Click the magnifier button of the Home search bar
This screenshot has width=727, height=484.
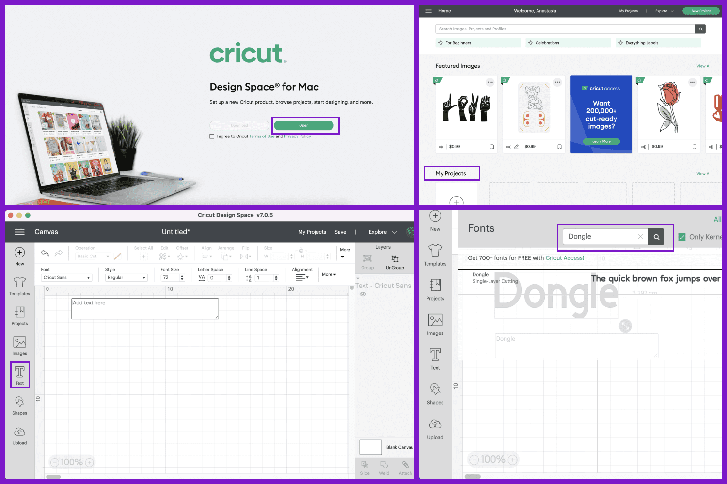700,29
